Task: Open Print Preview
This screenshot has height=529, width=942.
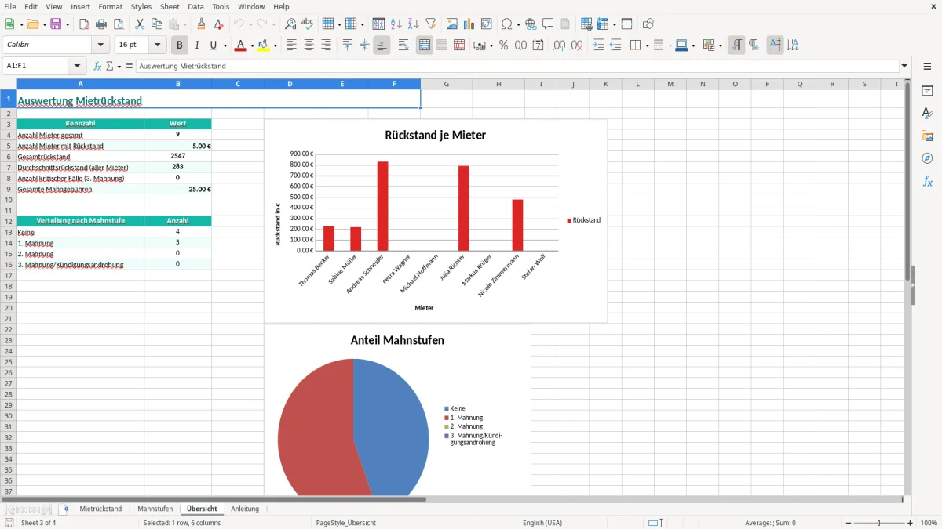Action: (119, 24)
